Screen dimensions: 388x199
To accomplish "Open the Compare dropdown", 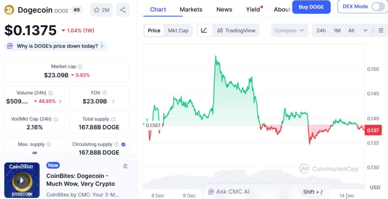I will click(x=289, y=30).
